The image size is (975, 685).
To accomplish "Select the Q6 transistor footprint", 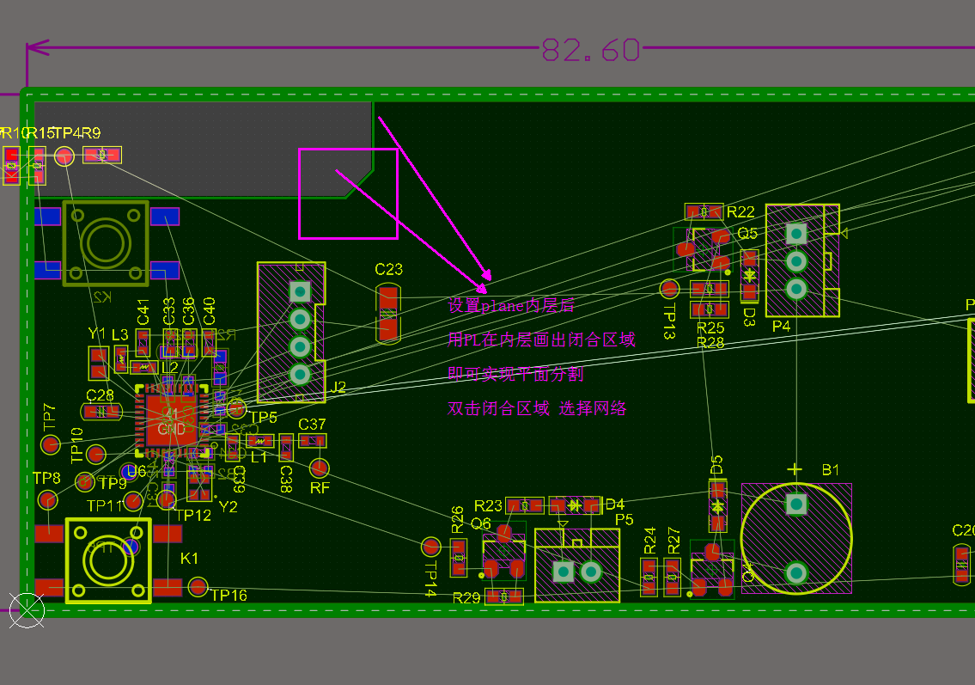I will tap(504, 551).
